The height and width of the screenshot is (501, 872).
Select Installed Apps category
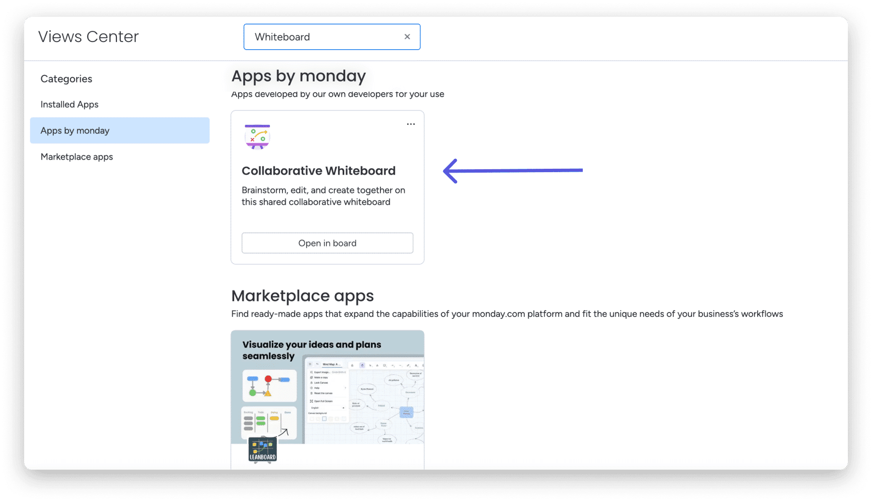pyautogui.click(x=70, y=105)
